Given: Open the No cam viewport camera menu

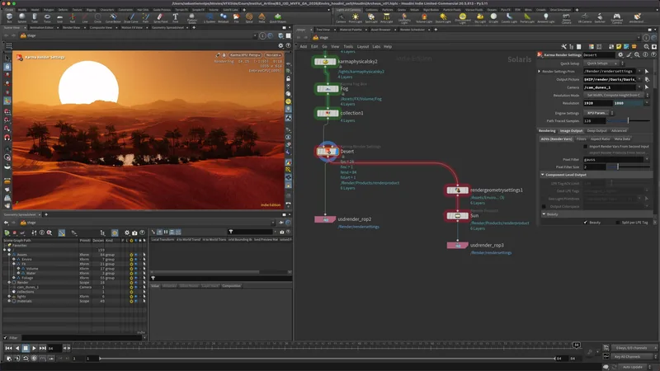Looking at the screenshot, I should point(273,55).
